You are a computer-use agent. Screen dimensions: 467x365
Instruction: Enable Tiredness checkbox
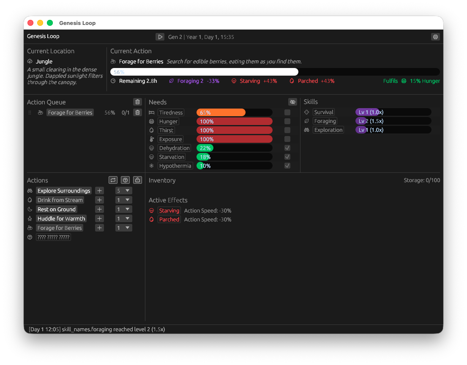point(287,112)
